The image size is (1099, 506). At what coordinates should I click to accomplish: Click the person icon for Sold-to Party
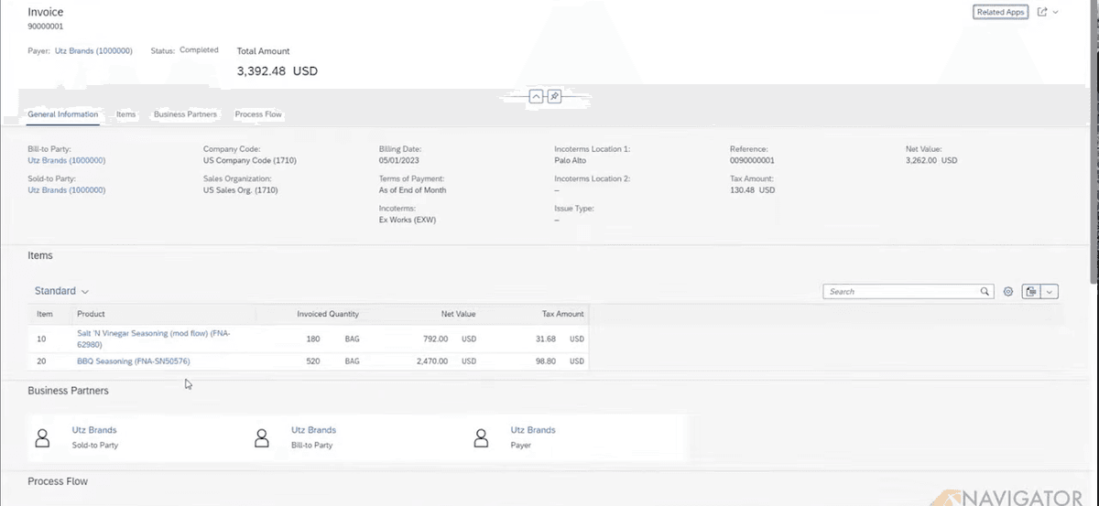point(42,437)
